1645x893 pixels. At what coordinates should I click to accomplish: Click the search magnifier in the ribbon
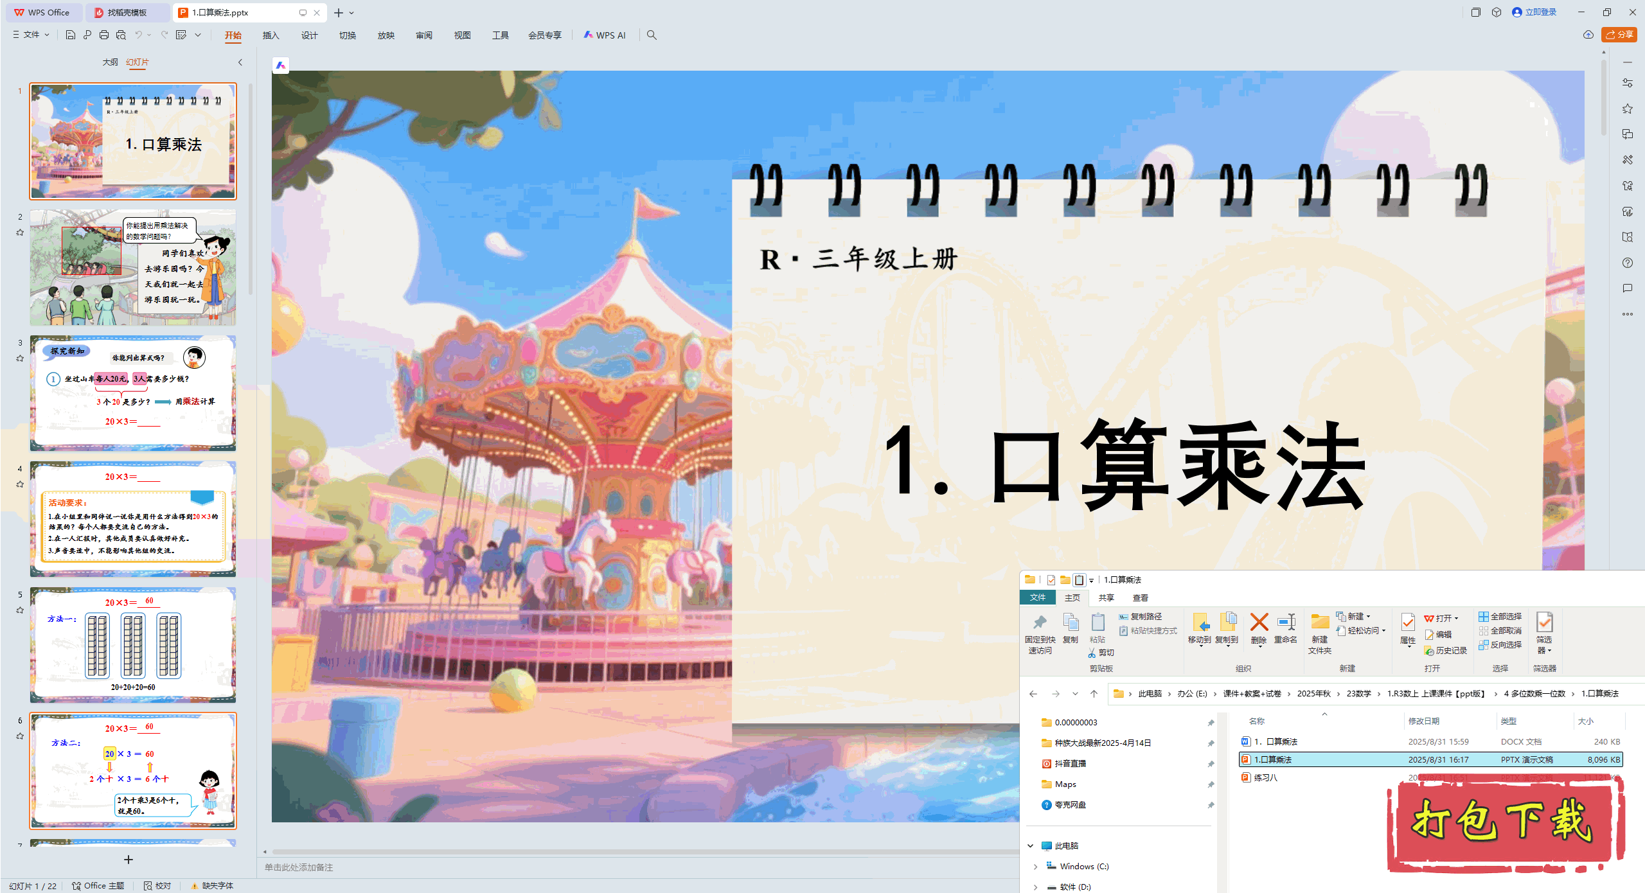click(652, 35)
